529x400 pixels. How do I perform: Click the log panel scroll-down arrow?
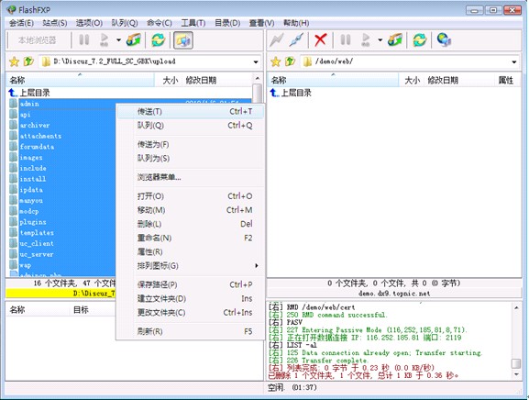(516, 374)
